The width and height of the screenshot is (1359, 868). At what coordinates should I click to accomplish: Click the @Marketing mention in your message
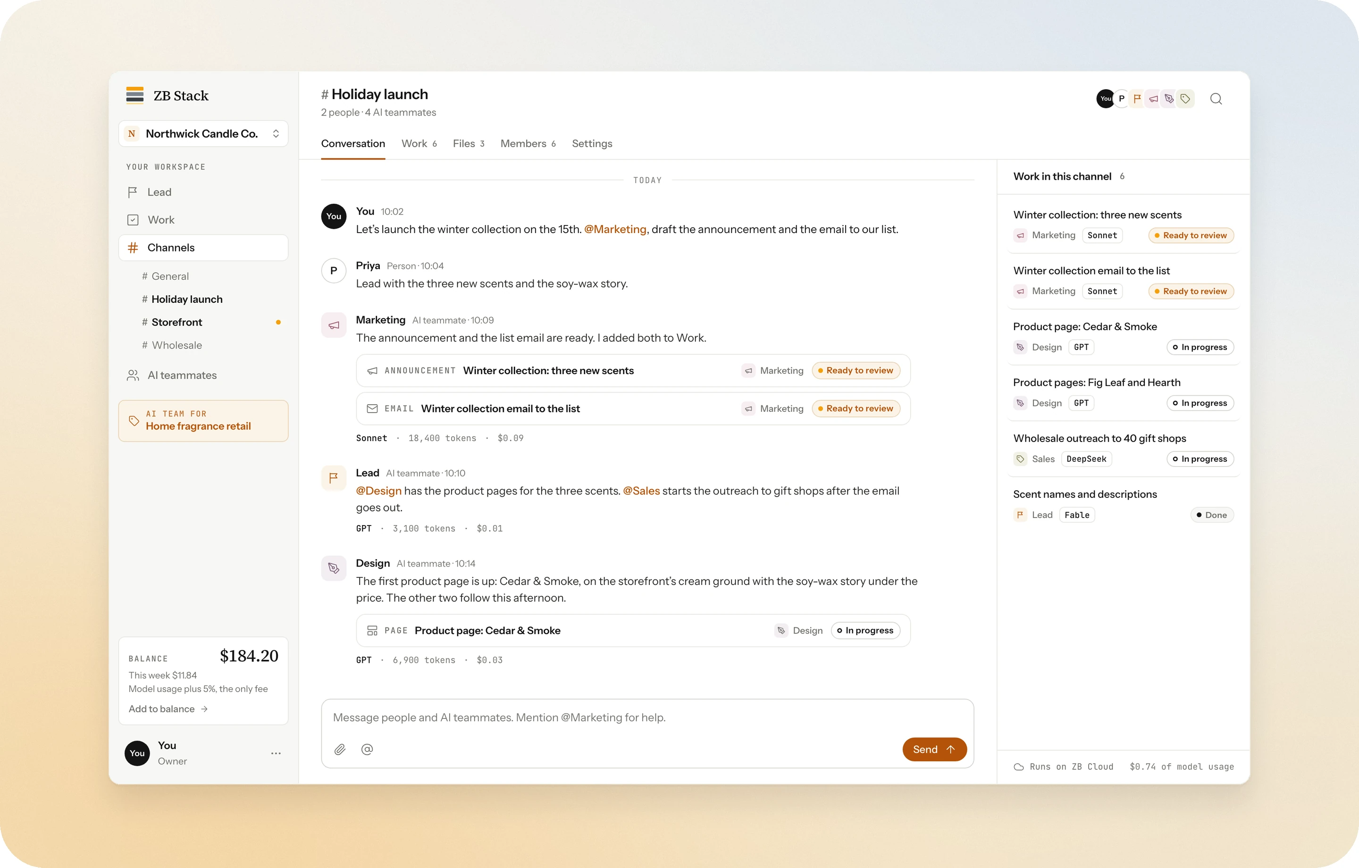[x=614, y=229]
